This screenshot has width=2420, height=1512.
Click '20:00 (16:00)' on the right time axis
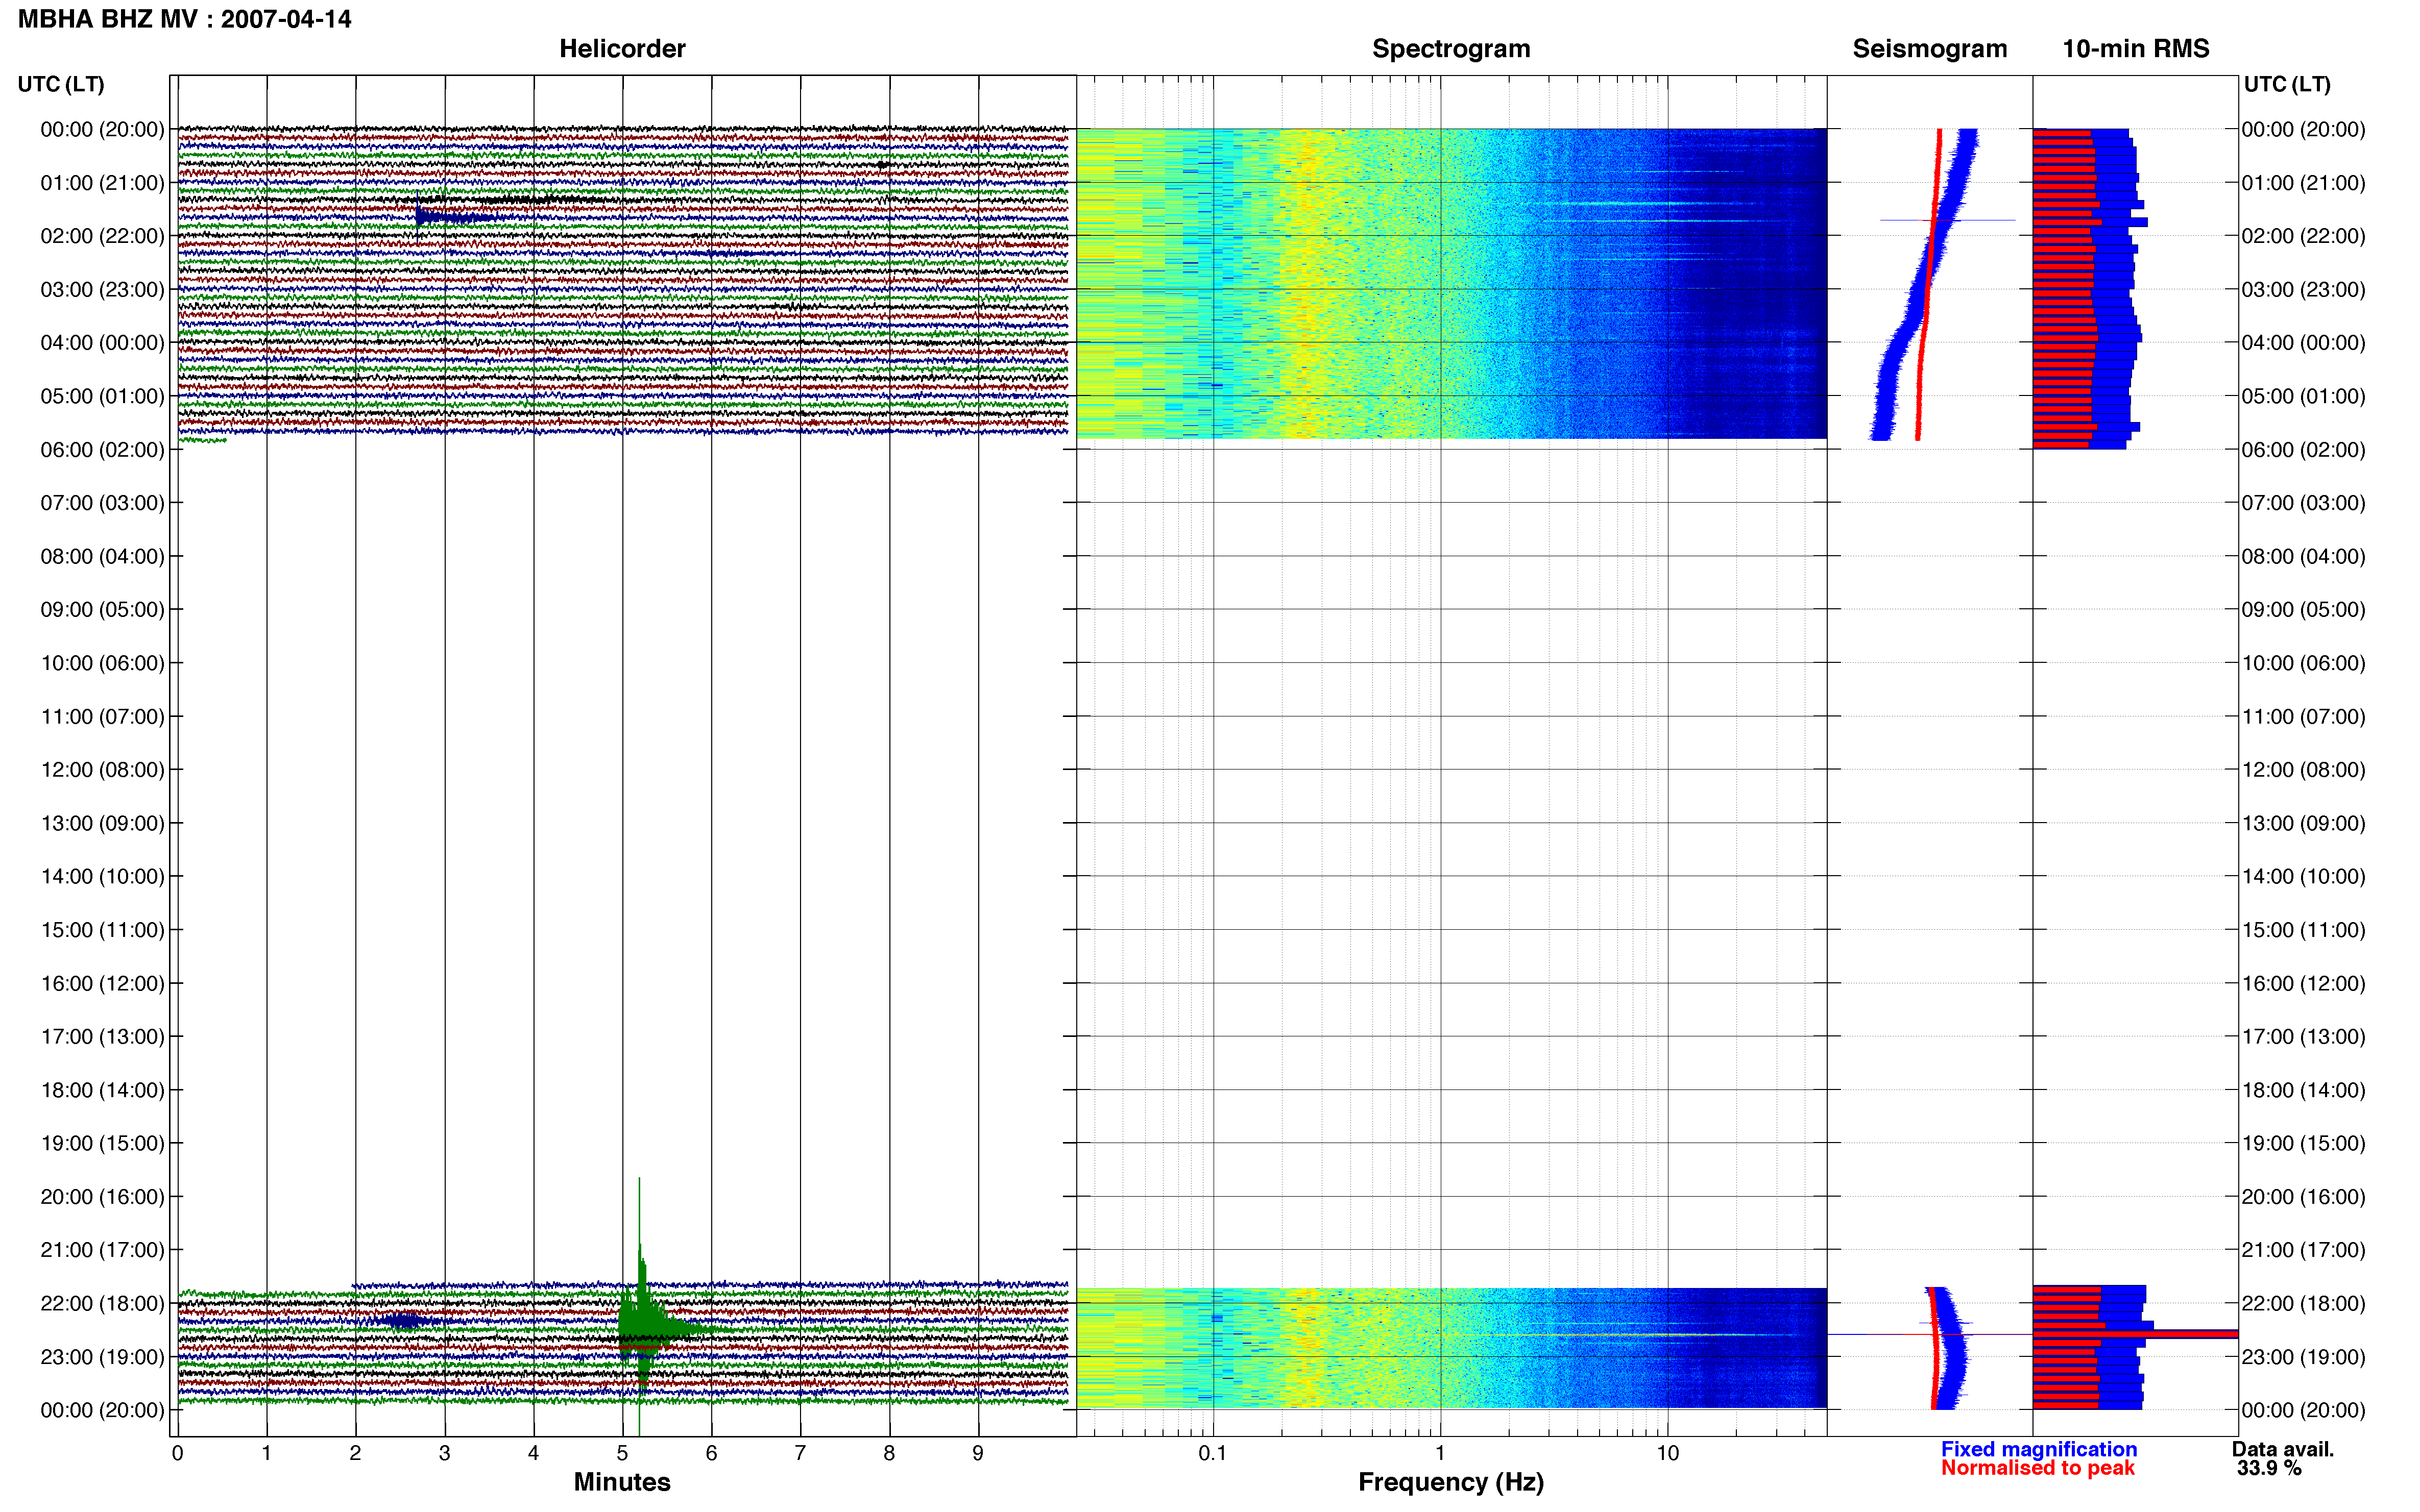point(2303,1197)
